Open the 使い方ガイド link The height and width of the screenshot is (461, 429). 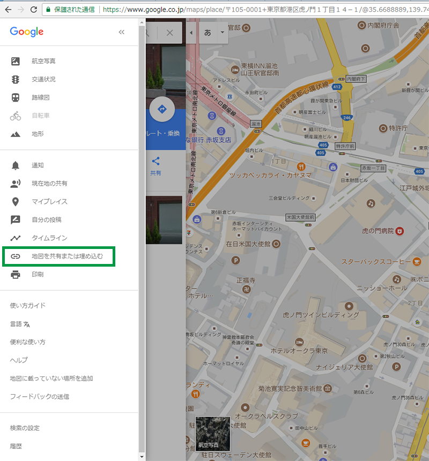(x=28, y=306)
